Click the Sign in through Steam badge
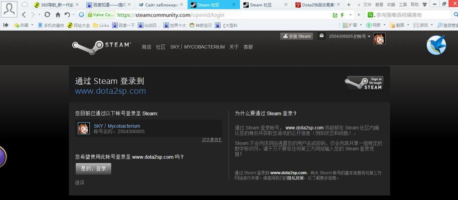The width and height of the screenshot is (458, 200). coord(364,83)
